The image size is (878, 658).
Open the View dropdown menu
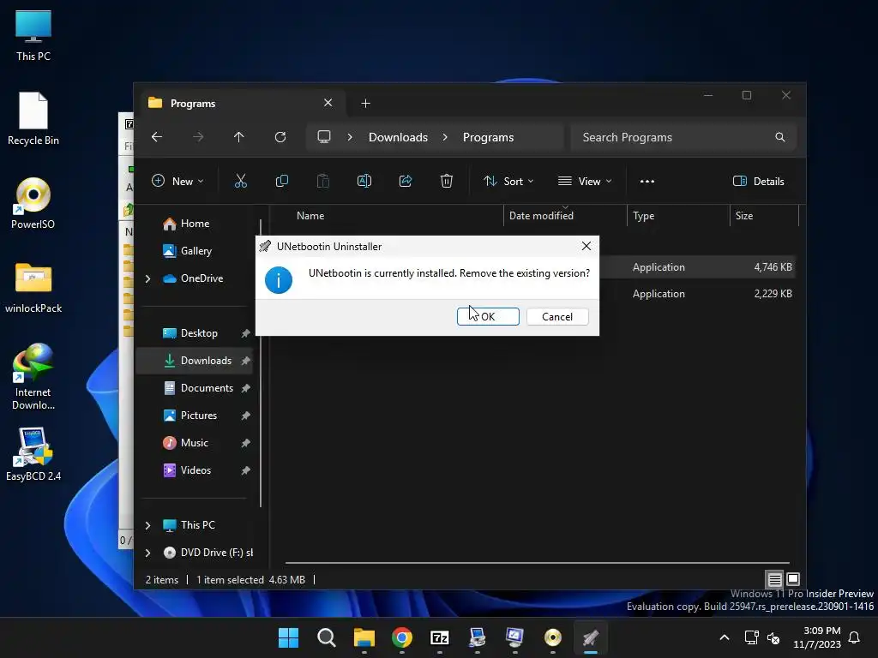[585, 181]
